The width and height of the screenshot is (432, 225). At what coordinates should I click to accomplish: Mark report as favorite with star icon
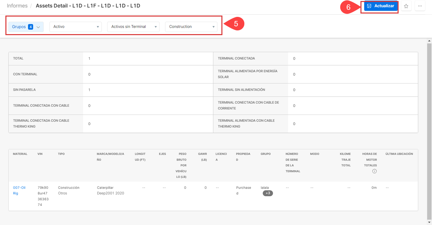coord(406,6)
